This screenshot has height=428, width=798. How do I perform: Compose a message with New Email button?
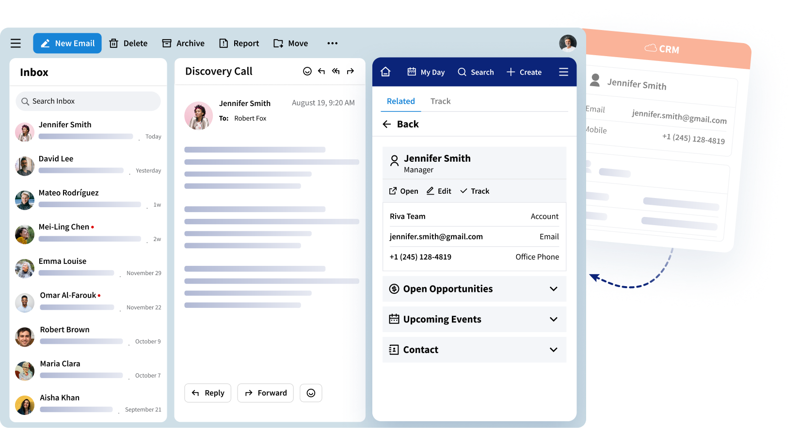click(x=67, y=43)
